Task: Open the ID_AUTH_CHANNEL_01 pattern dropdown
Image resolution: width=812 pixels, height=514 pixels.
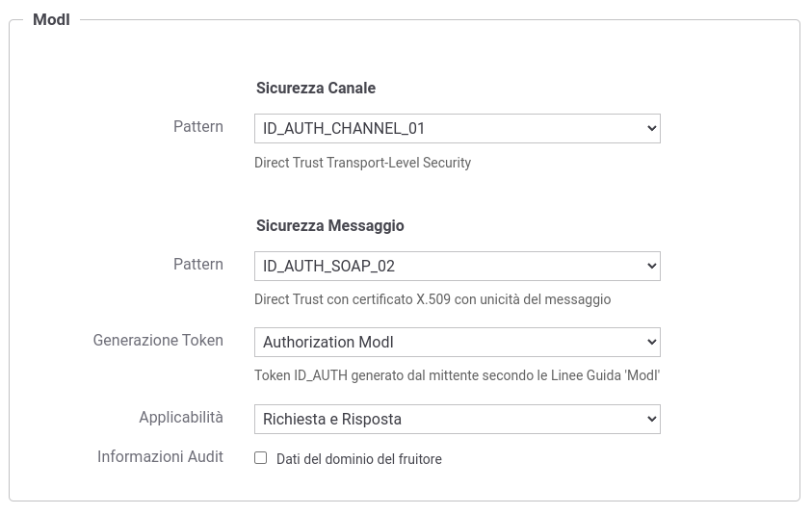Action: click(457, 128)
